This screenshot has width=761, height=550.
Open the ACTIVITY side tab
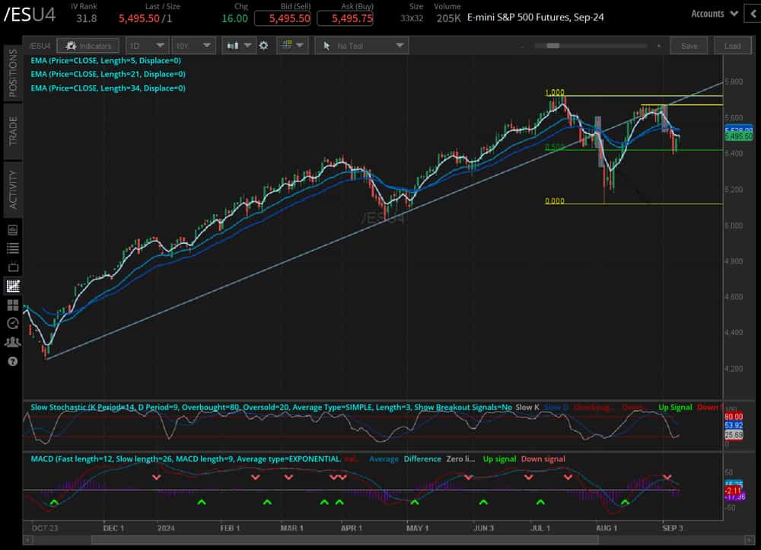[13, 190]
